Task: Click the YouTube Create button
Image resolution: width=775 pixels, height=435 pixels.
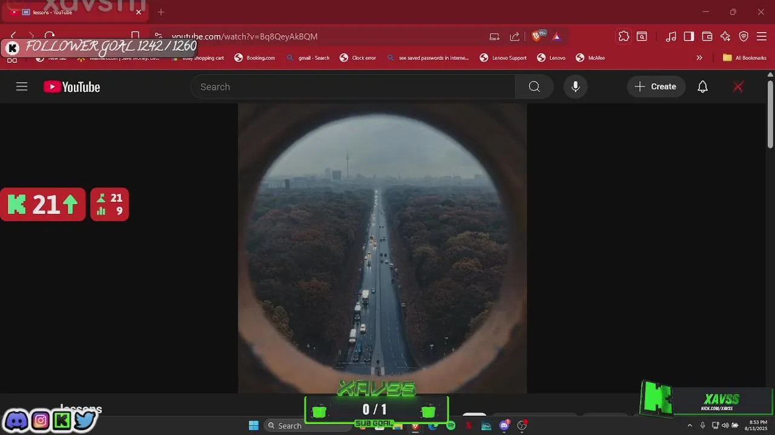Action: [656, 86]
